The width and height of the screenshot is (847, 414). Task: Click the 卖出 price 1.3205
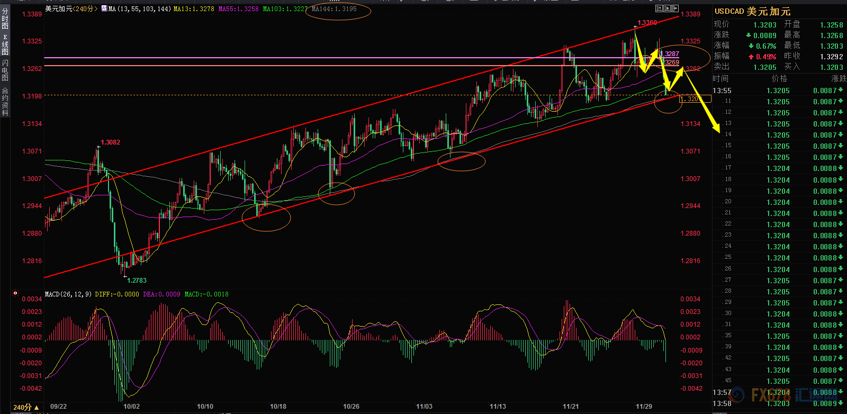pyautogui.click(x=765, y=67)
